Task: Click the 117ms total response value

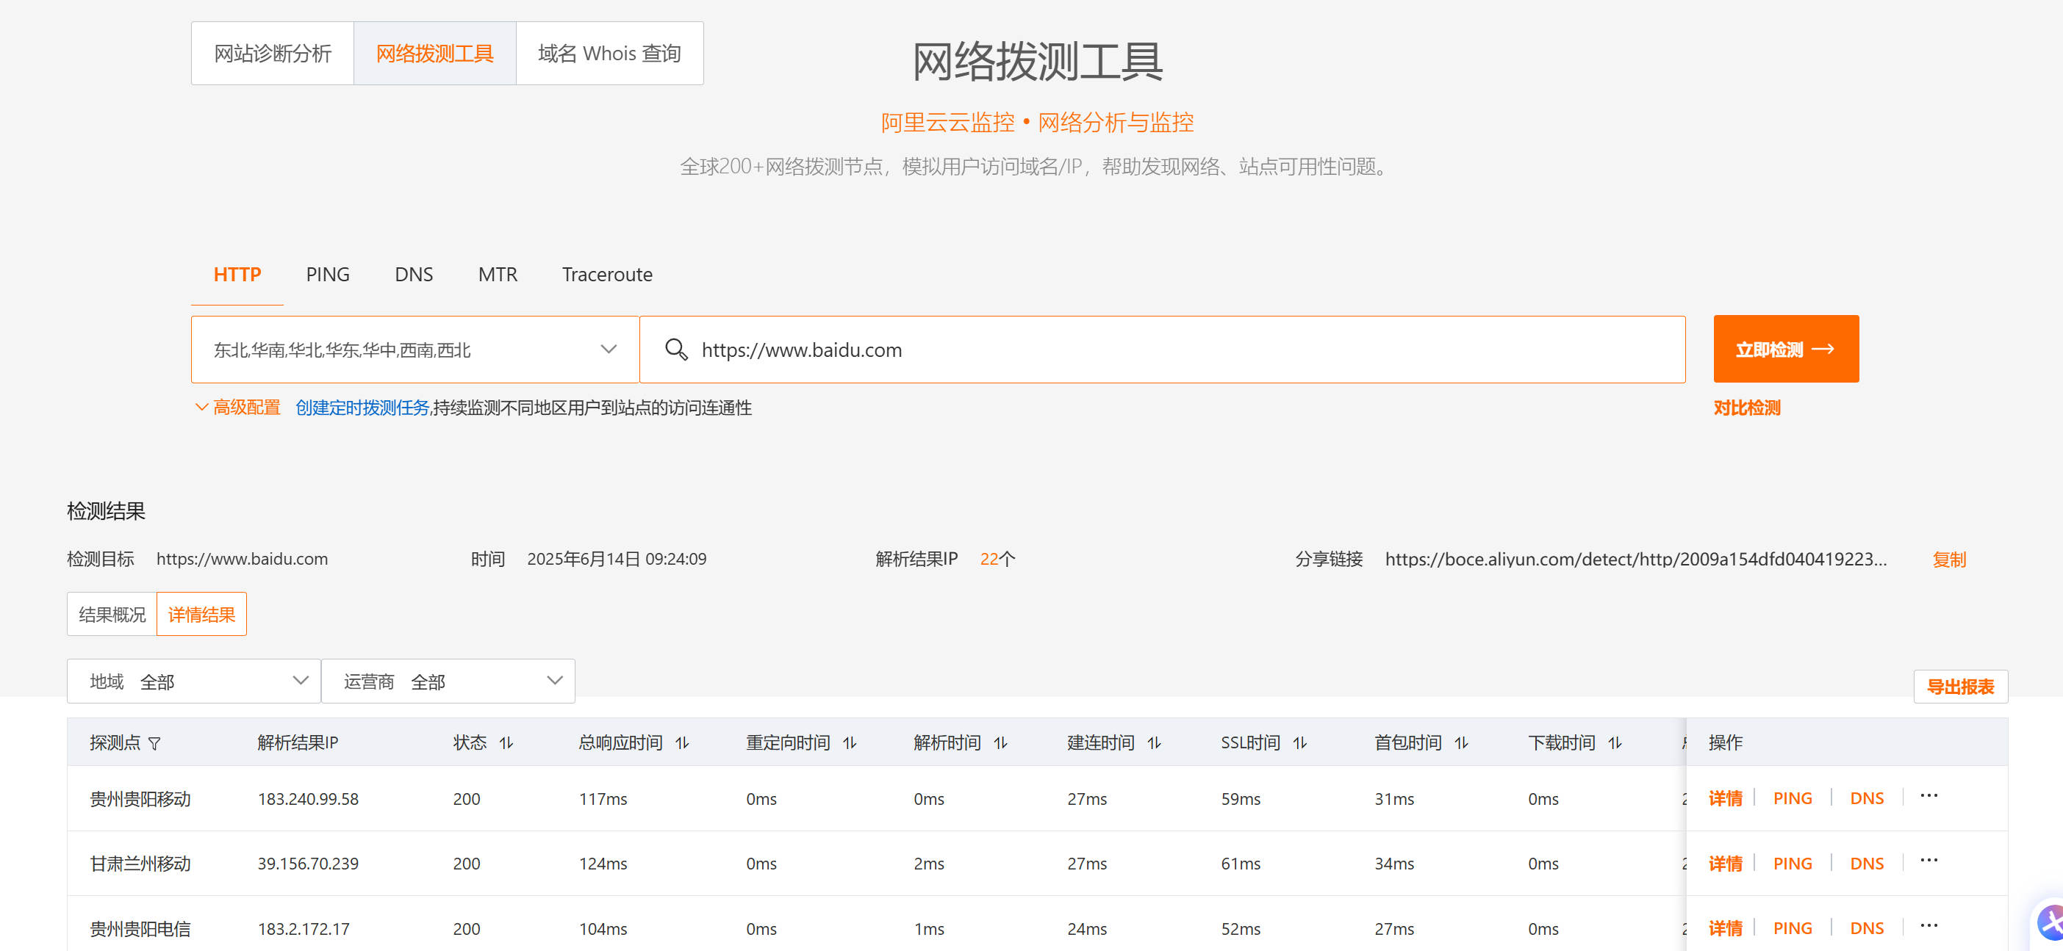Action: 603,799
